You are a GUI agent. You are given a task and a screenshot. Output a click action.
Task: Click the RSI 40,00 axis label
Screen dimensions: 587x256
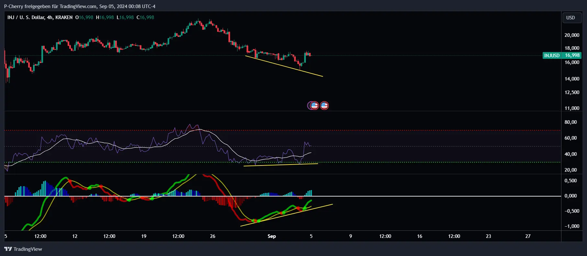point(570,154)
